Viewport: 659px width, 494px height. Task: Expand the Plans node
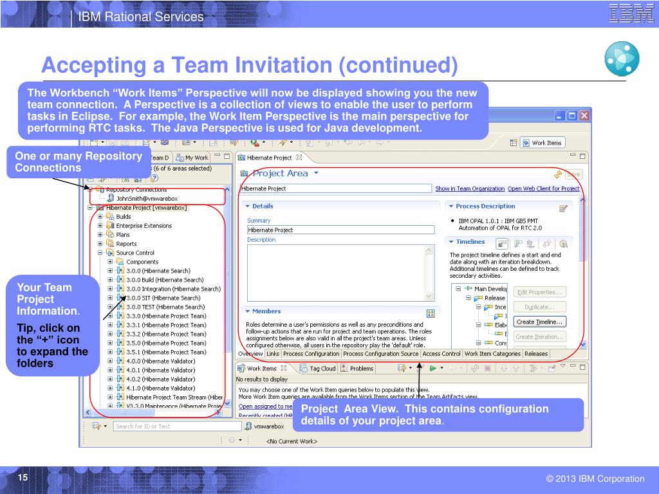point(100,234)
